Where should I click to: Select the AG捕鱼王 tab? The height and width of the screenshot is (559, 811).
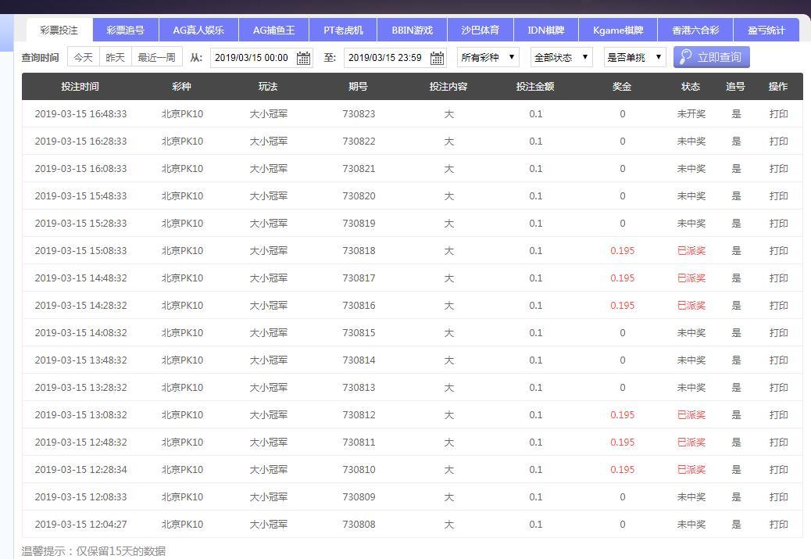273,30
